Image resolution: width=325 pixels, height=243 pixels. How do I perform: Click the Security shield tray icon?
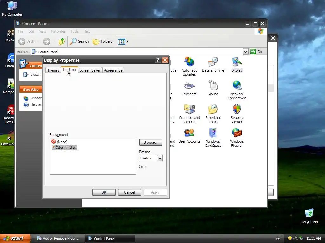tap(290, 238)
